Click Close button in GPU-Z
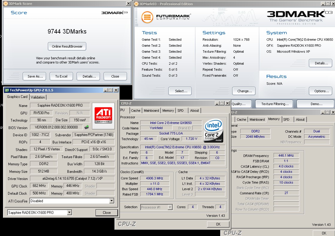The width and height of the screenshot is (335, 236). (107, 213)
